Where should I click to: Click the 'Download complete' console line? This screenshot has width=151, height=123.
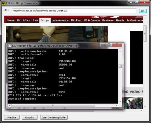point(22,99)
